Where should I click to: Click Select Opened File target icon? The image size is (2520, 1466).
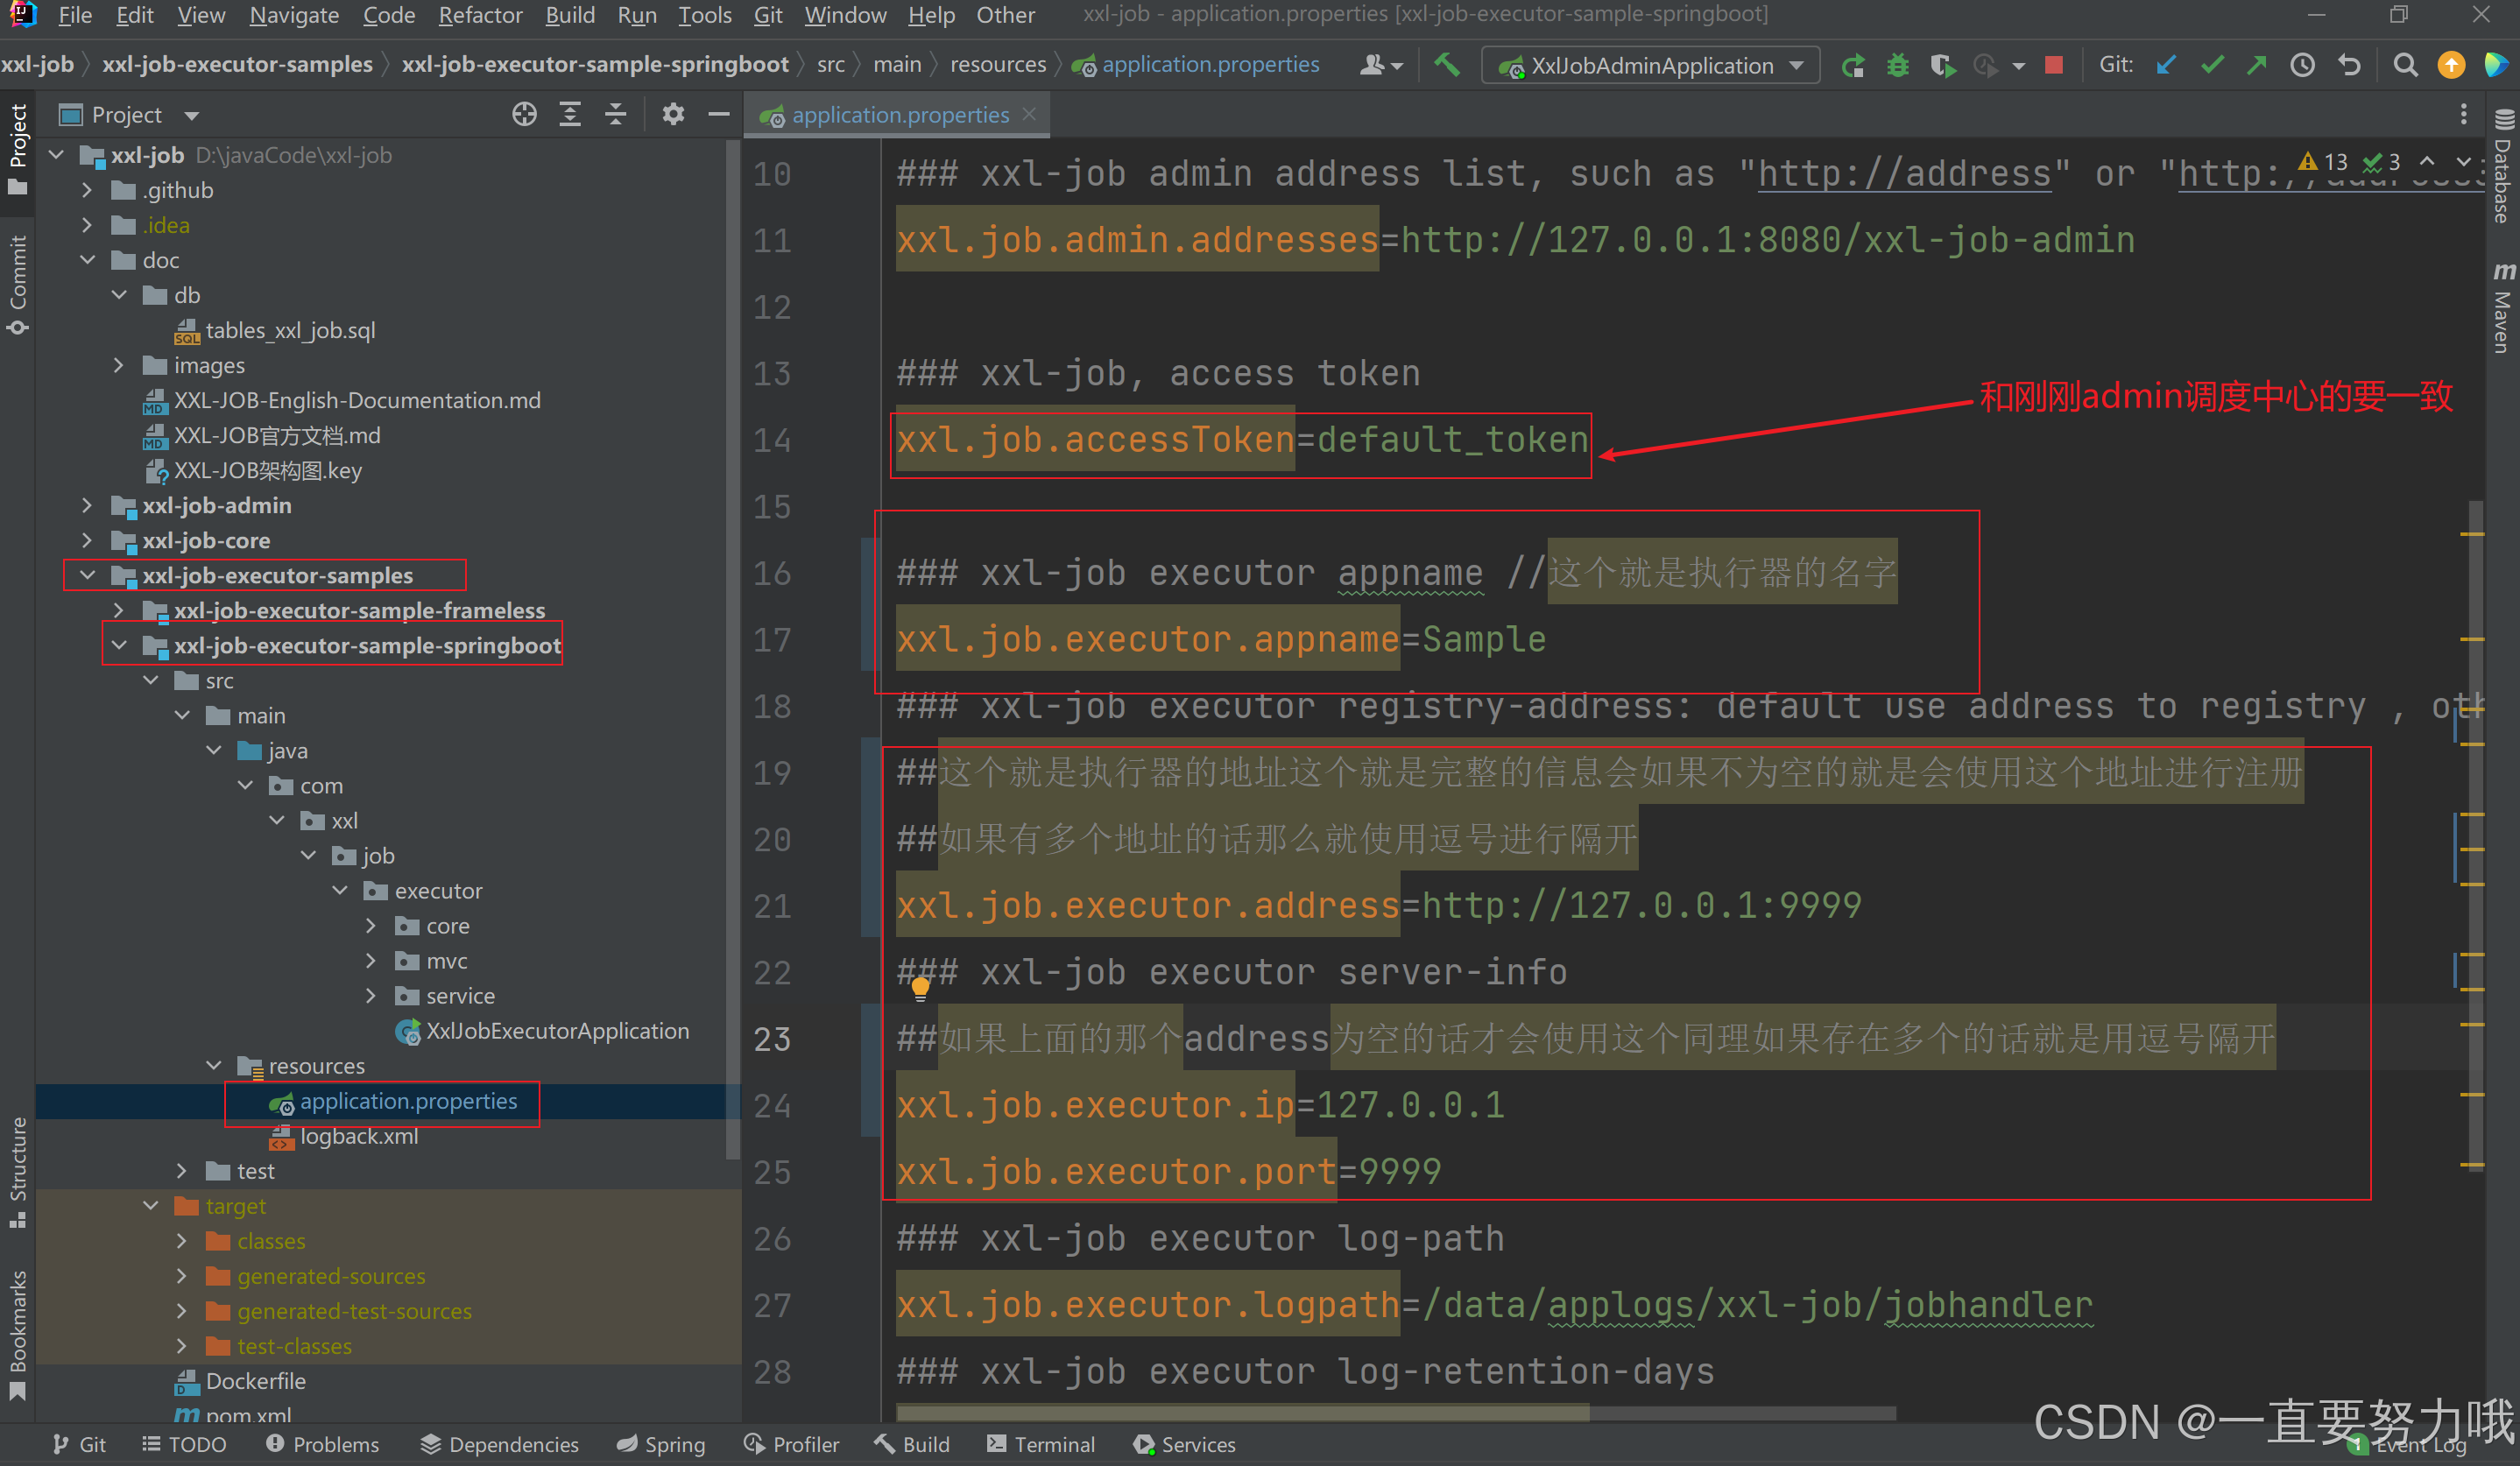pyautogui.click(x=524, y=115)
